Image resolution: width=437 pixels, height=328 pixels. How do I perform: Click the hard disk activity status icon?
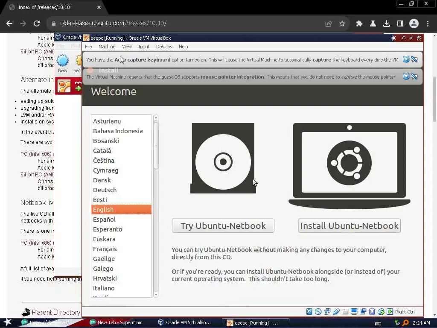(x=309, y=311)
